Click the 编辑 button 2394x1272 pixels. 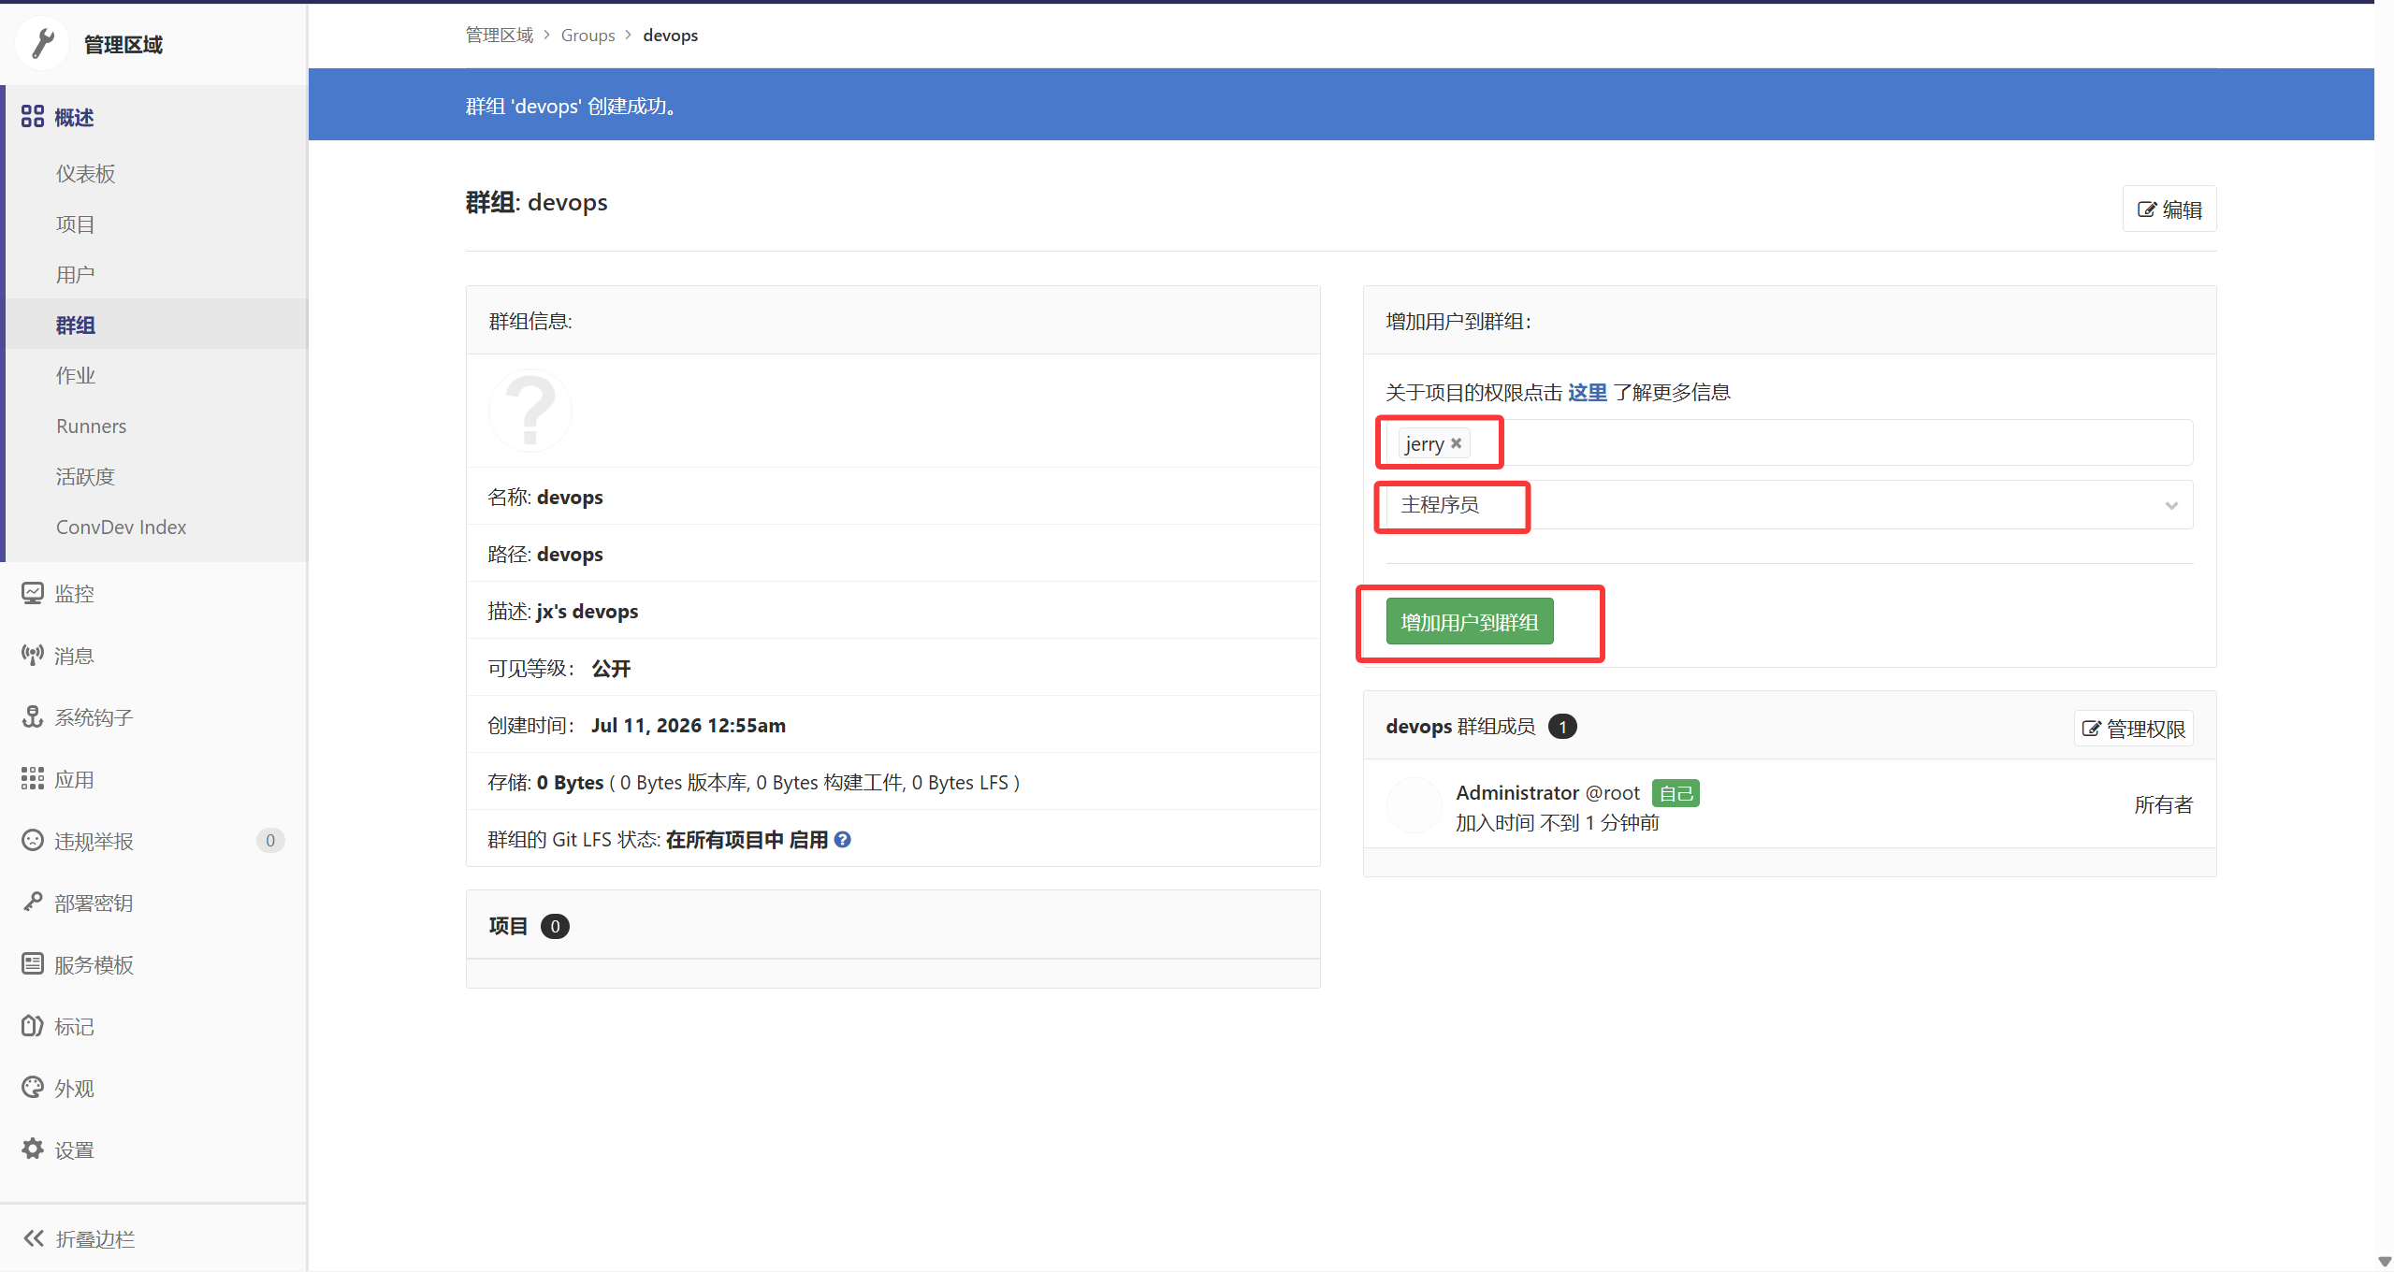point(2169,210)
